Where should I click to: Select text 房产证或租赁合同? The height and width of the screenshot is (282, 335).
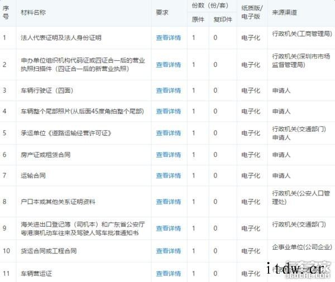point(46,155)
